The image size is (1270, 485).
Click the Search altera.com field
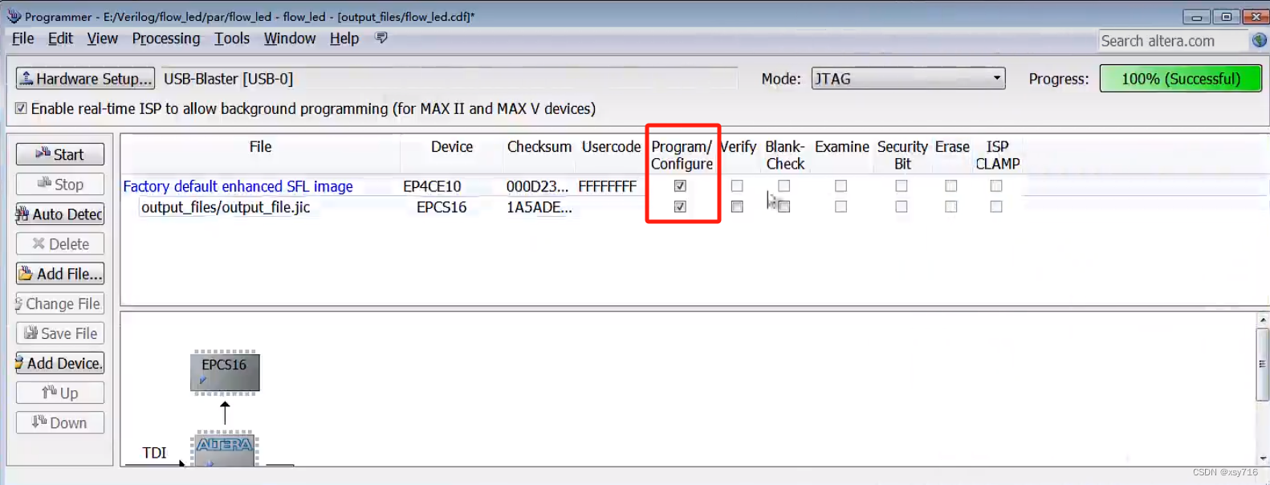click(1173, 41)
